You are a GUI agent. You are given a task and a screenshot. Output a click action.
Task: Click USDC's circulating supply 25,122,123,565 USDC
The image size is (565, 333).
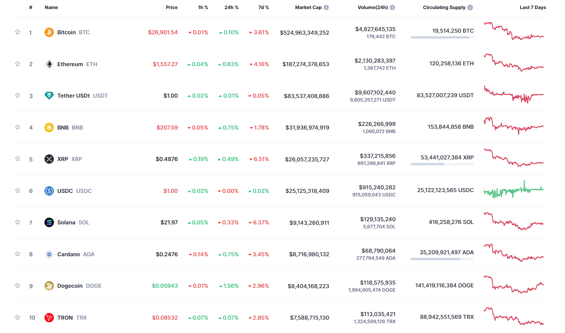pyautogui.click(x=445, y=190)
